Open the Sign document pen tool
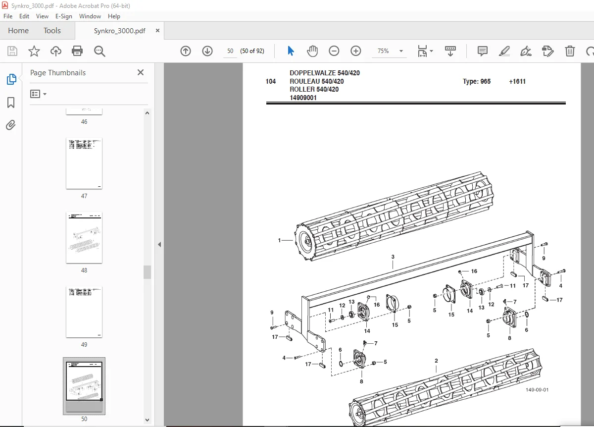Viewport: 594px width, 427px height. [526, 51]
